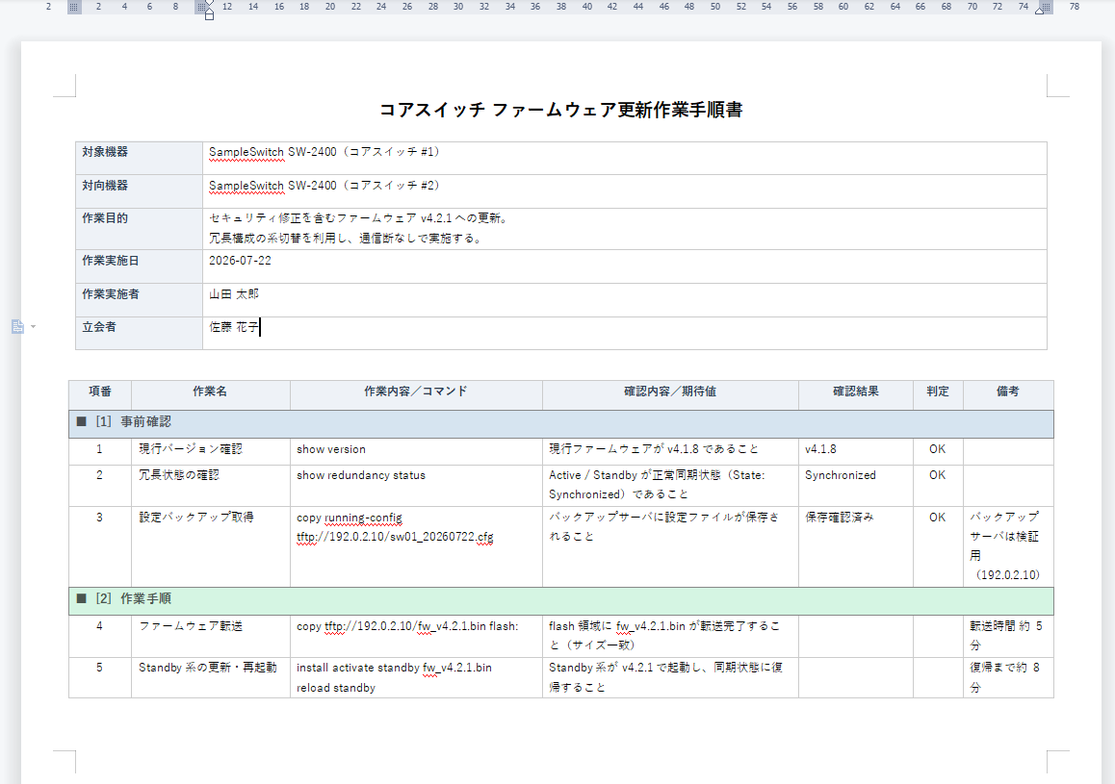Image resolution: width=1115 pixels, height=784 pixels.
Task: Click the show redundancy status command
Action: tap(361, 475)
